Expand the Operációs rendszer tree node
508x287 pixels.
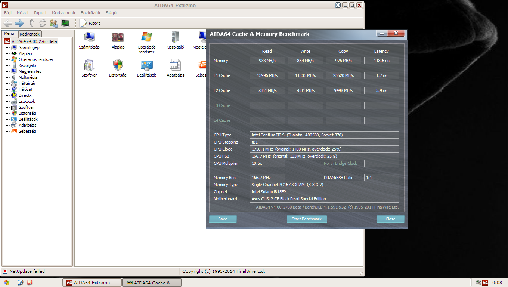click(7, 59)
